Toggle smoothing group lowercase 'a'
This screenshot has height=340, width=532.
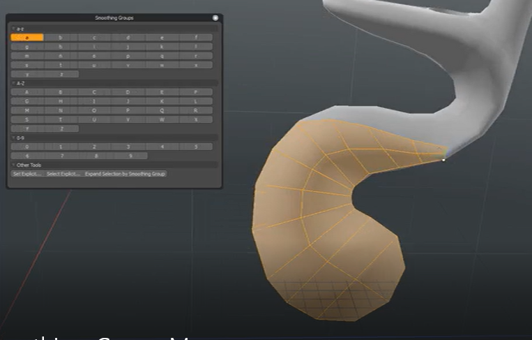[27, 38]
